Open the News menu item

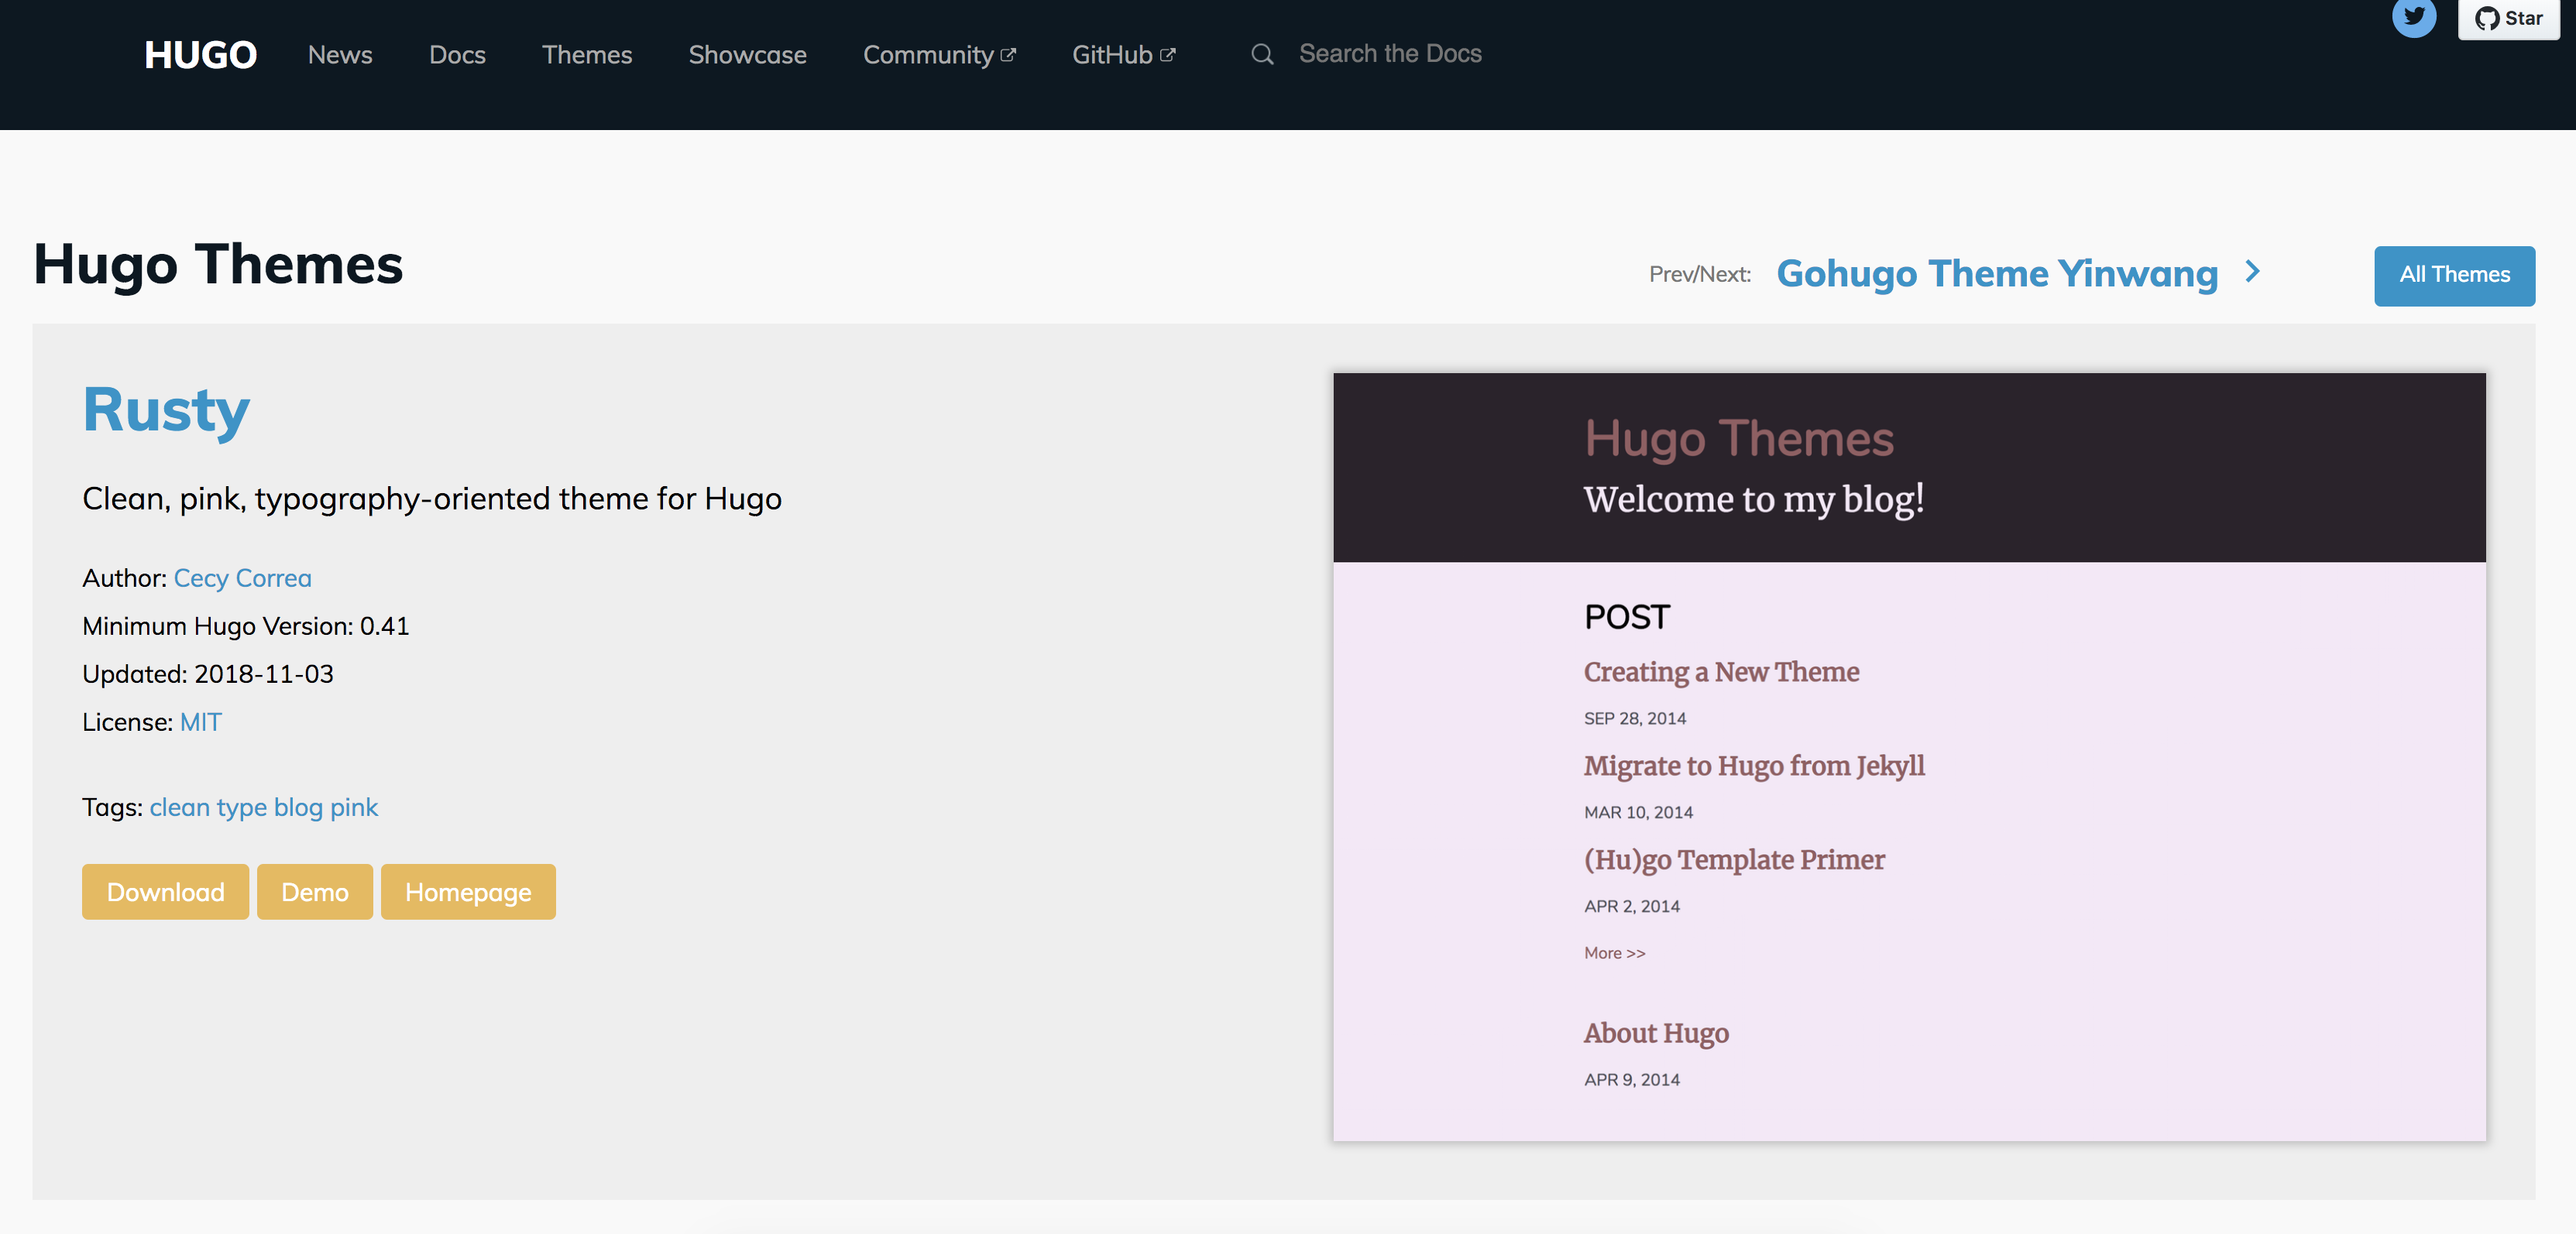pos(340,55)
